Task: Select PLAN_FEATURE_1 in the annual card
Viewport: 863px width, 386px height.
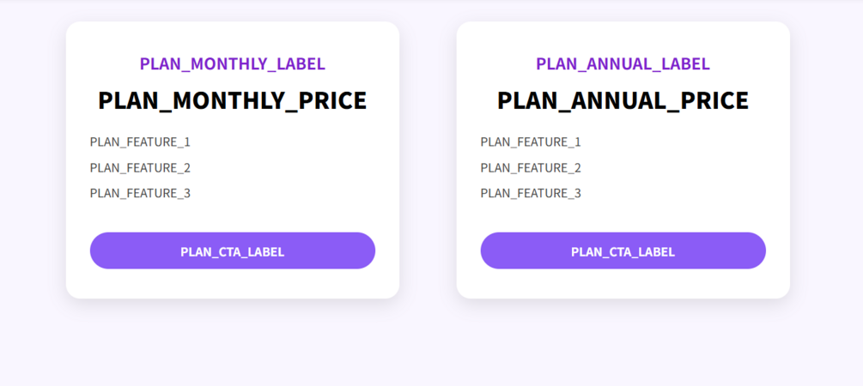Action: pyautogui.click(x=531, y=142)
